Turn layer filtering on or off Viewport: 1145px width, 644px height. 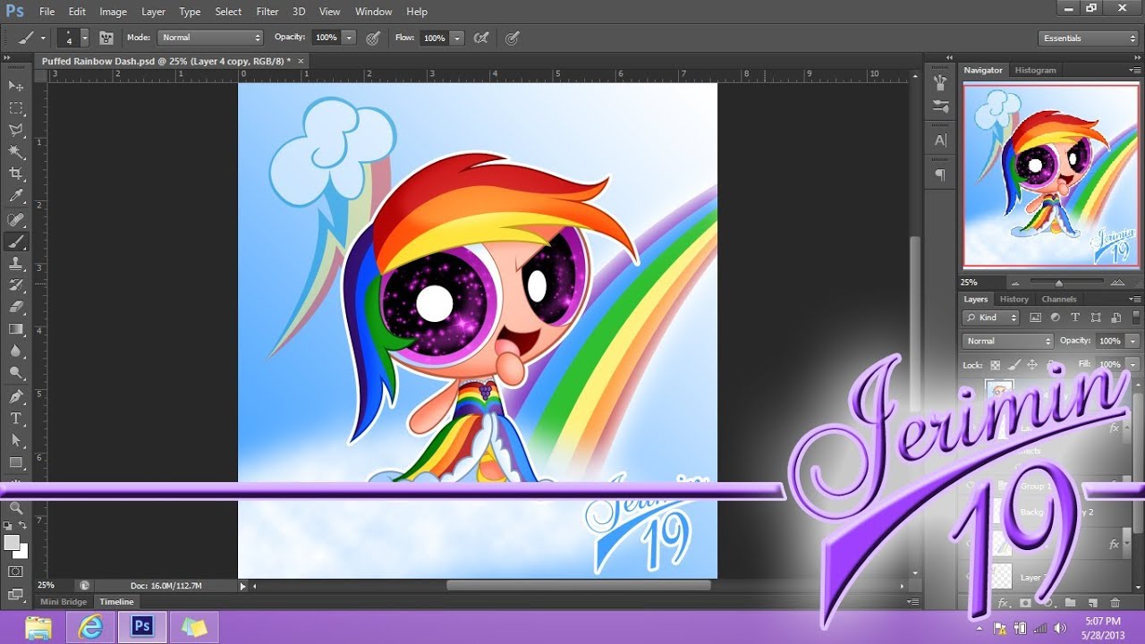tap(1137, 318)
